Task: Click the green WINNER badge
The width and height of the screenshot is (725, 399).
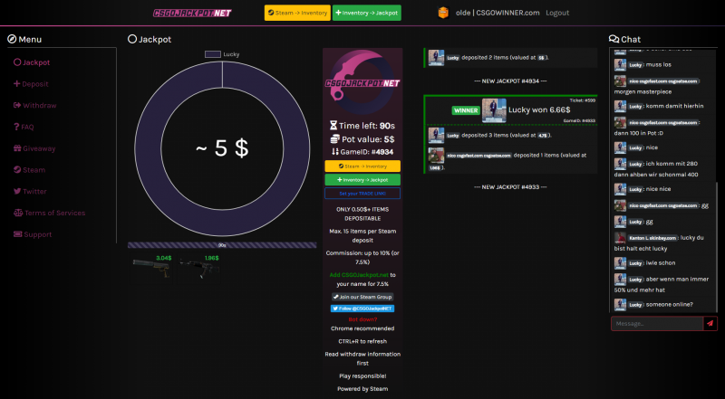Action: tap(466, 110)
